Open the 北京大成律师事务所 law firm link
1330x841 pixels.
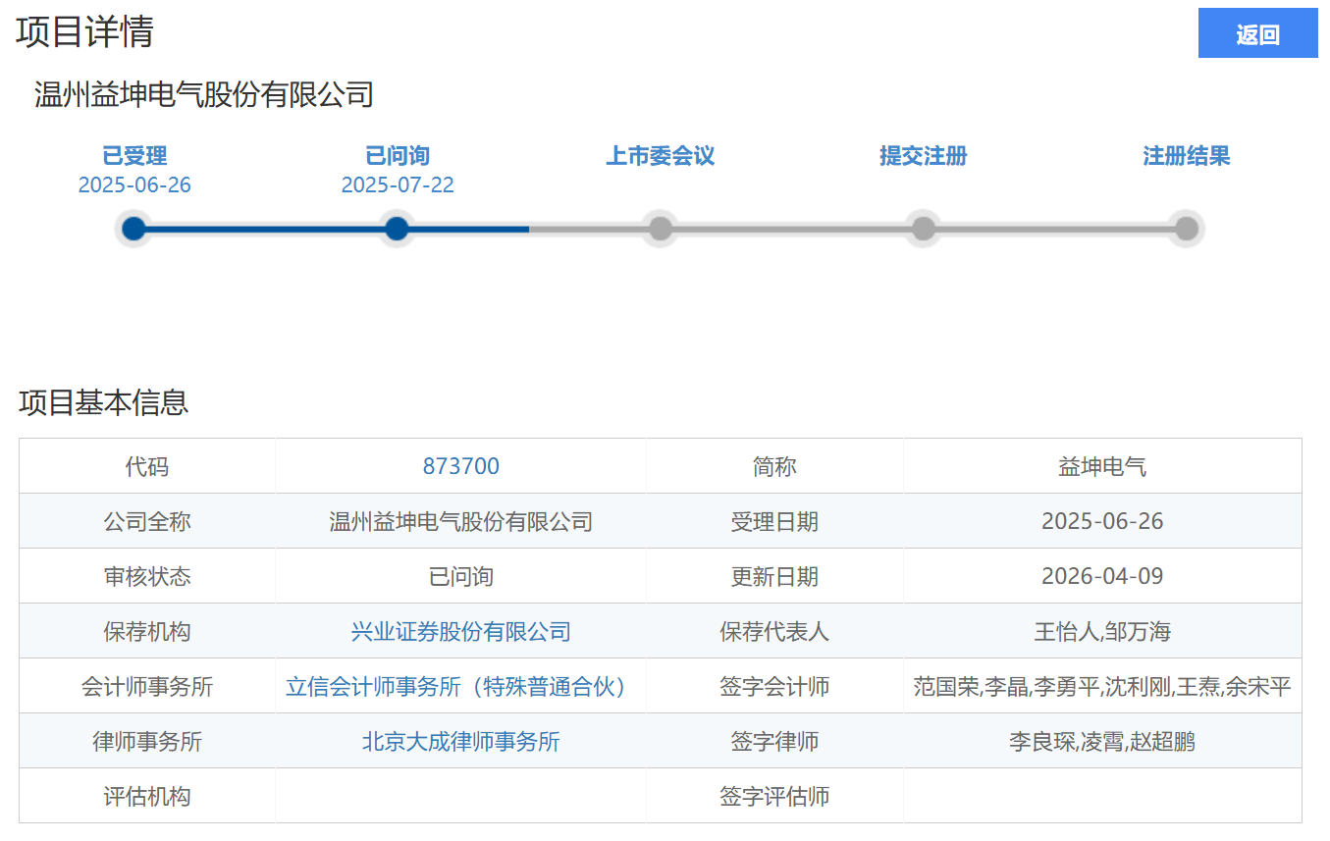pyautogui.click(x=460, y=741)
